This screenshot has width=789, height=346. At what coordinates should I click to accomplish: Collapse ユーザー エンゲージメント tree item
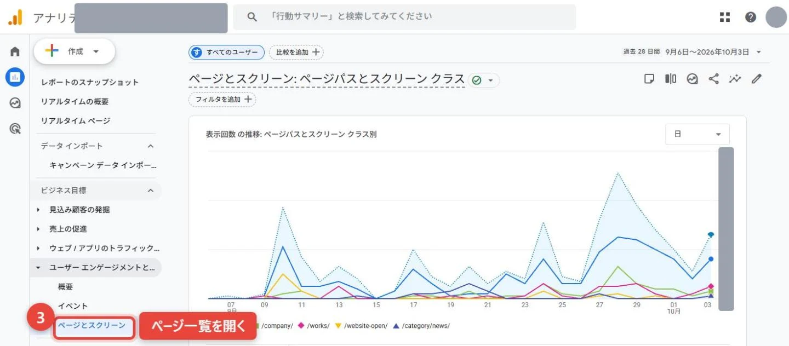coord(38,268)
